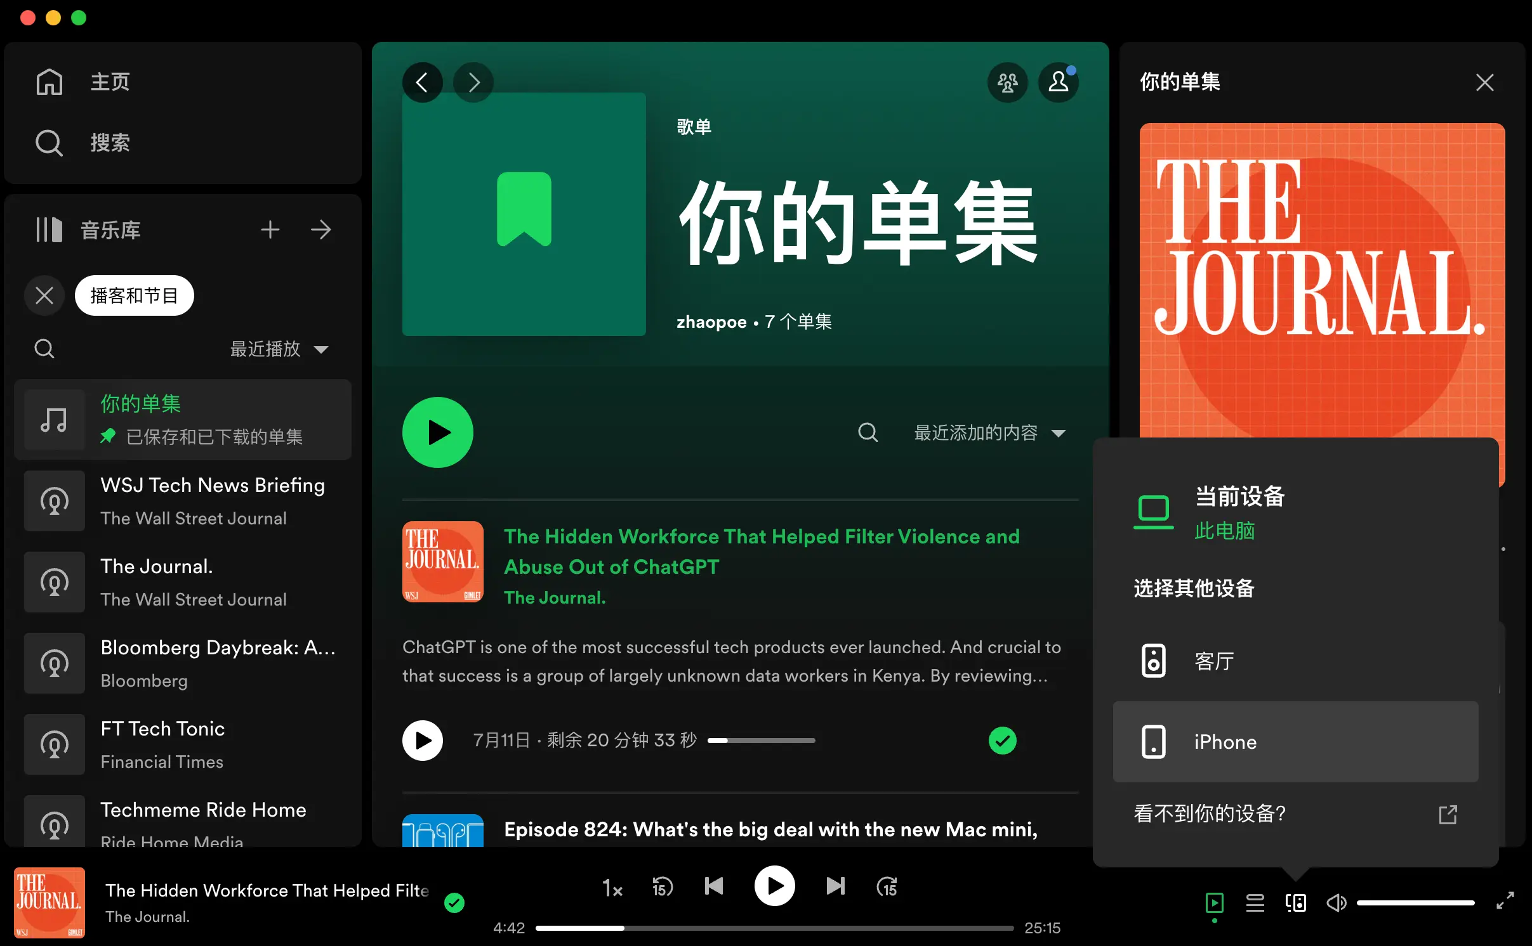Open The Hidden Workforce episode title link
Screen dimensions: 1532x946
pos(762,552)
